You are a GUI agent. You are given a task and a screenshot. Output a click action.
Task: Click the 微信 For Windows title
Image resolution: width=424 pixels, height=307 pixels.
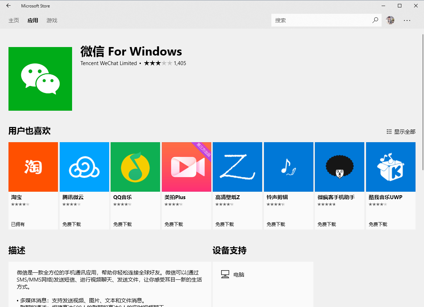point(131,52)
